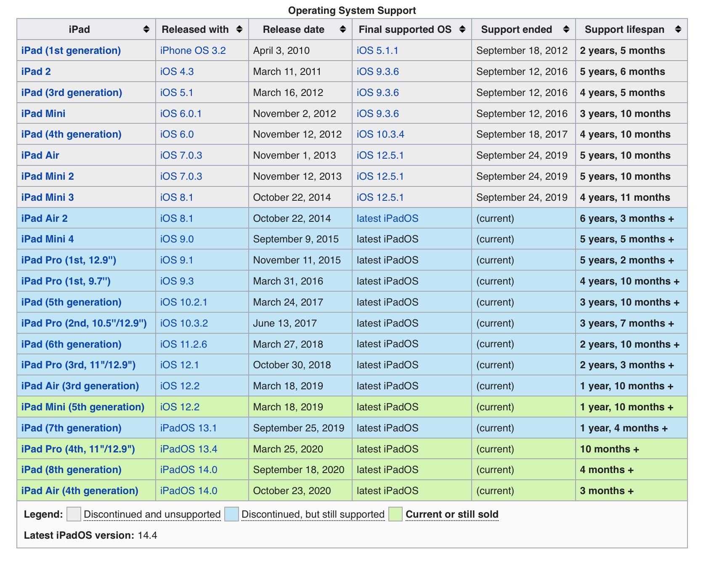The height and width of the screenshot is (561, 706).
Task: Open the iOS 5.1.1 final OS link
Action: 378,51
